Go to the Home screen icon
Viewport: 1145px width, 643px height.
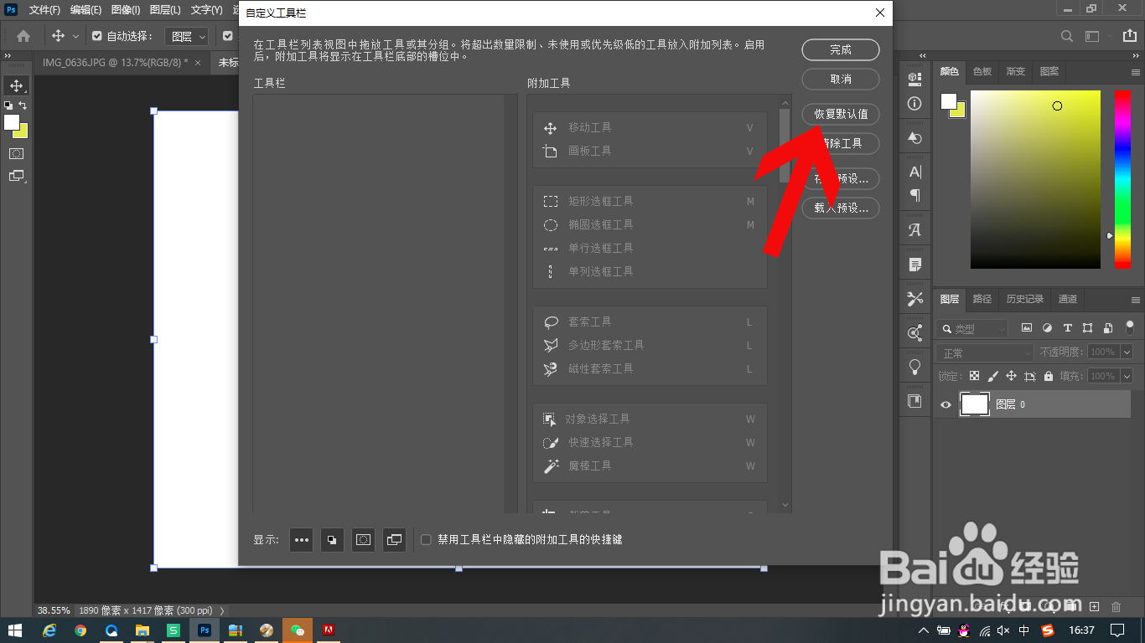coord(23,36)
